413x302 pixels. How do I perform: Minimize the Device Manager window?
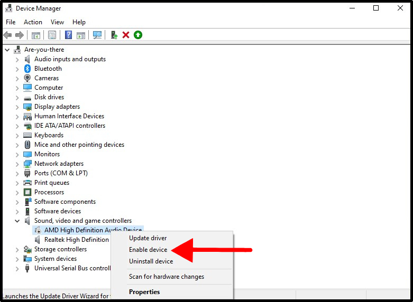pos(352,8)
